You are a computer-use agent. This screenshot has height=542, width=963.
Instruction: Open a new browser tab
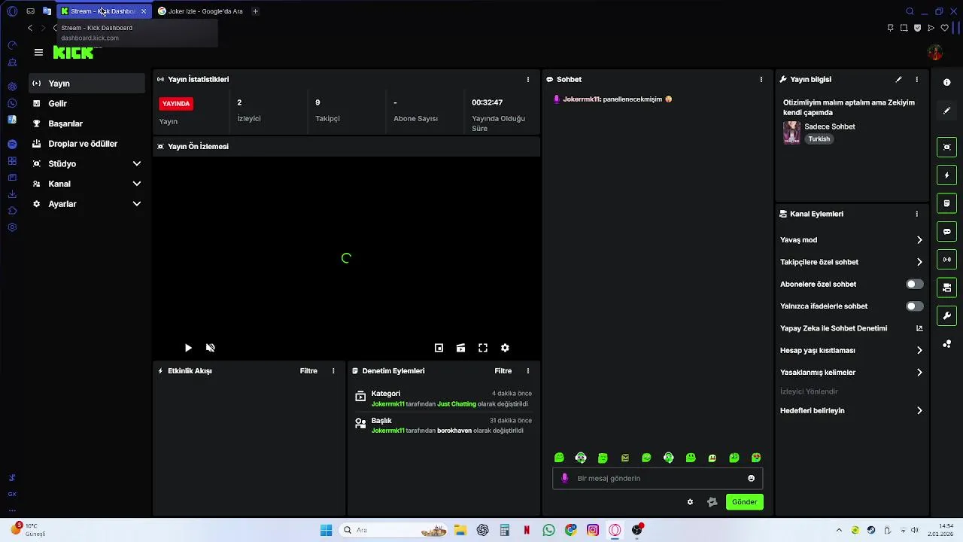(x=255, y=11)
